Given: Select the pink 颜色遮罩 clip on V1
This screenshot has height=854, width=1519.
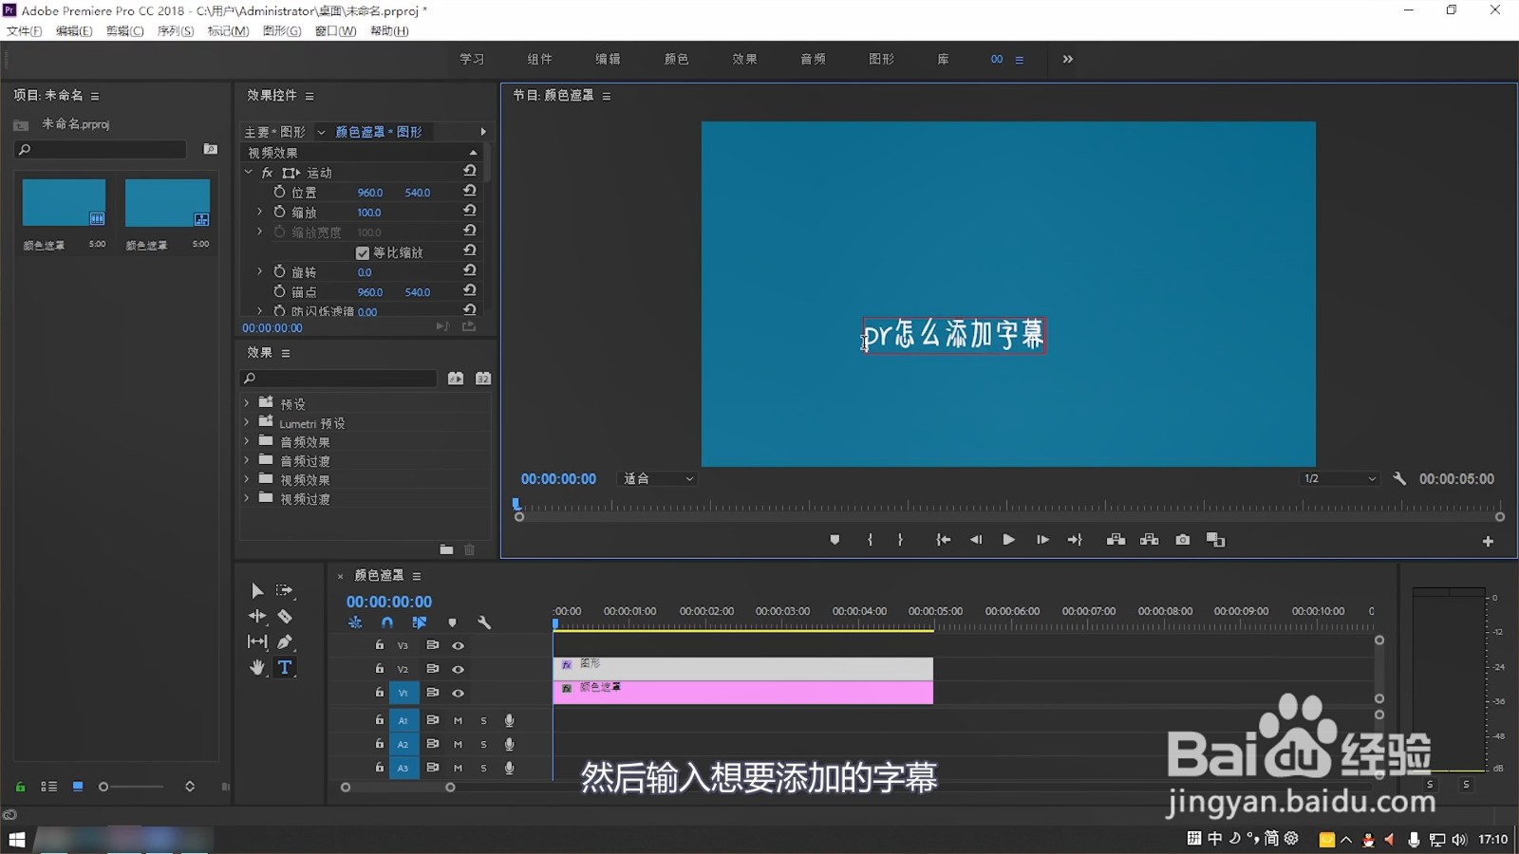Looking at the screenshot, I should pos(742,693).
